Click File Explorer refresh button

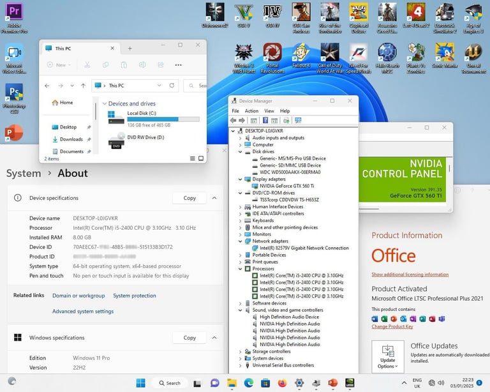point(172,86)
